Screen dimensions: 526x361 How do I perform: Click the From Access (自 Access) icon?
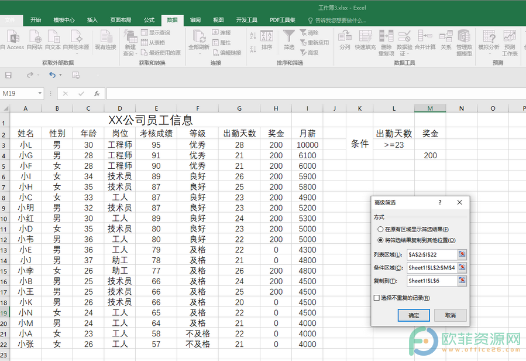point(12,40)
